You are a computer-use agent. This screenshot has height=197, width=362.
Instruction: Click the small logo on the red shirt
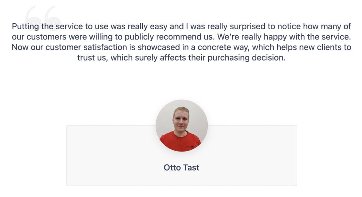click(190, 147)
